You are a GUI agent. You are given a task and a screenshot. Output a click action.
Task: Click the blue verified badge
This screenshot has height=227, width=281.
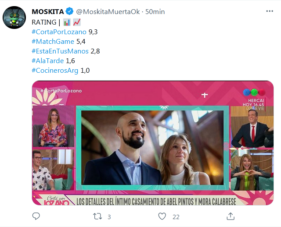coord(69,11)
